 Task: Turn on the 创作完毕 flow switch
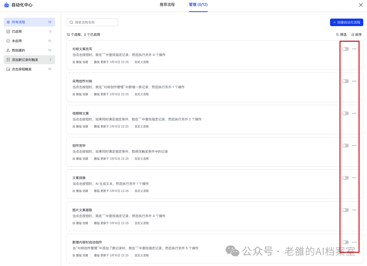point(346,146)
